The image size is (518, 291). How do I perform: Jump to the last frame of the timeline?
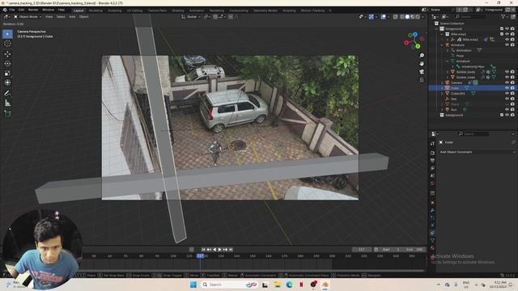pyautogui.click(x=231, y=250)
